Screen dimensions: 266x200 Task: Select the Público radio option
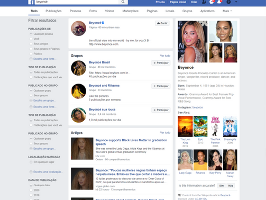(x=31, y=53)
